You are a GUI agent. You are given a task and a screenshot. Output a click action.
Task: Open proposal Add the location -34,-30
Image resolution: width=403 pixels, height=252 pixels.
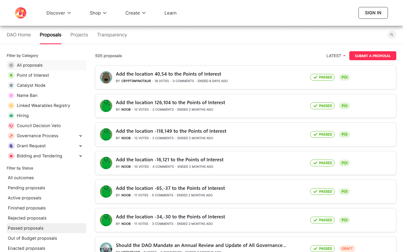[x=246, y=220]
